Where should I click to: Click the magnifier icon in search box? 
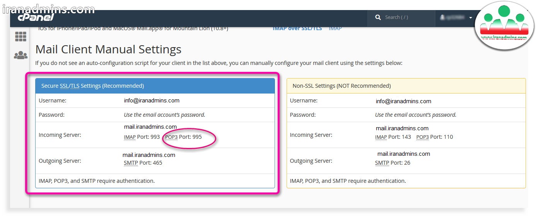pos(378,17)
